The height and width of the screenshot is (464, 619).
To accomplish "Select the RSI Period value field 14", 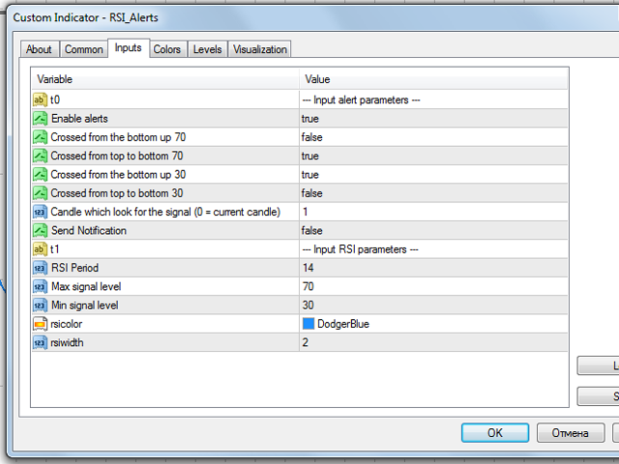I will pos(433,268).
